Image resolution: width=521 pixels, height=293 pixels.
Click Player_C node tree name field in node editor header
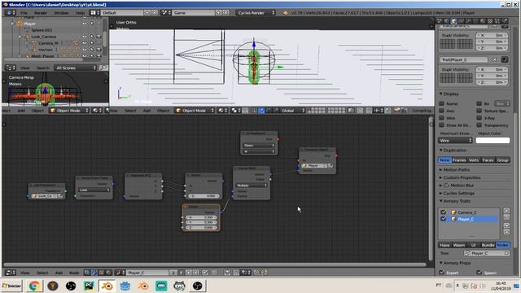point(147,273)
